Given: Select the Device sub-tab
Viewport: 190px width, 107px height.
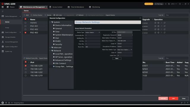Looking at the screenshot, I should [26, 11].
